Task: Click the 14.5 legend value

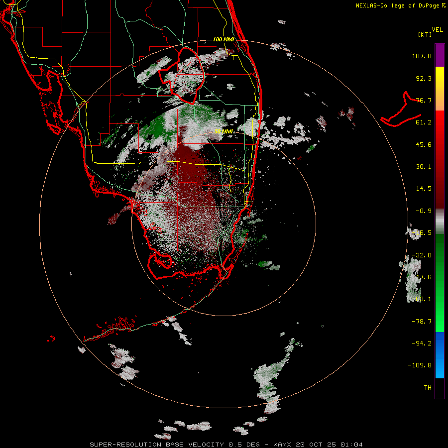Action: click(x=424, y=189)
